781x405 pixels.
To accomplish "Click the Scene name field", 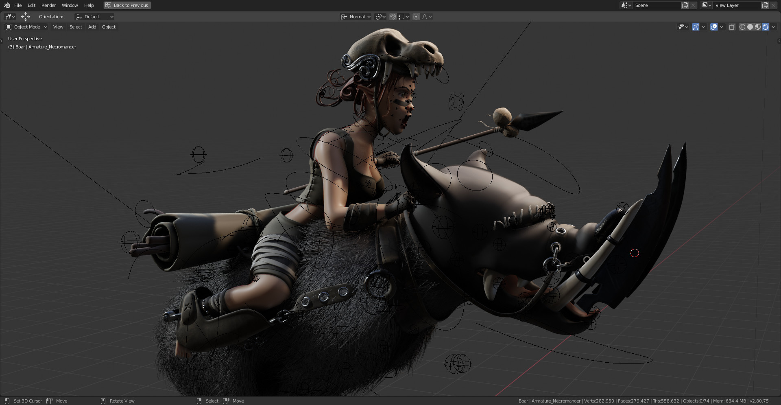I will tap(657, 5).
